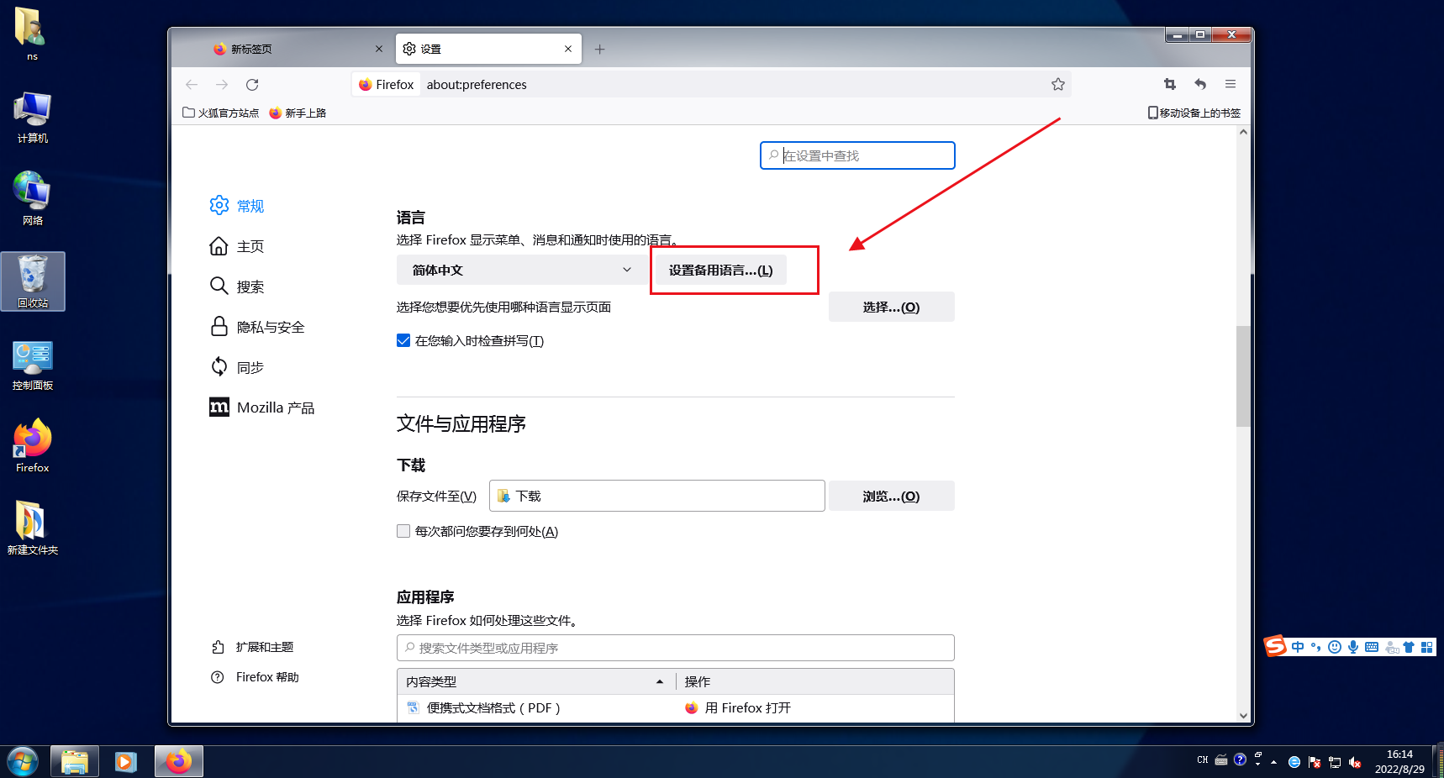
Task: Open Firefox 帮助 link
Action: tap(255, 677)
